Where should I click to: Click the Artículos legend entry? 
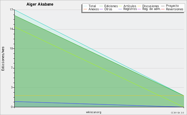point(130,6)
